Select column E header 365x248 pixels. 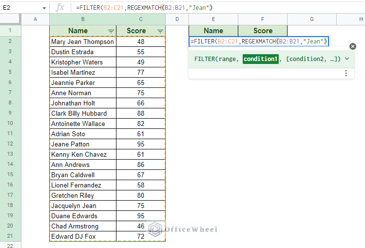click(213, 19)
